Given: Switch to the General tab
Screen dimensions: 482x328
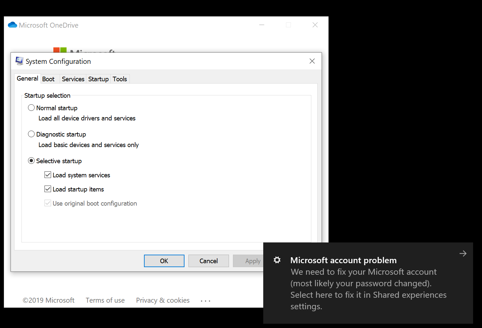Looking at the screenshot, I should pyautogui.click(x=28, y=79).
